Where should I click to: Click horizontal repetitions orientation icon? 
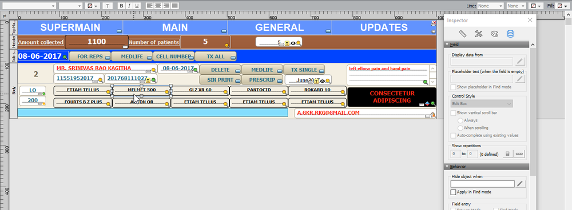(519, 154)
